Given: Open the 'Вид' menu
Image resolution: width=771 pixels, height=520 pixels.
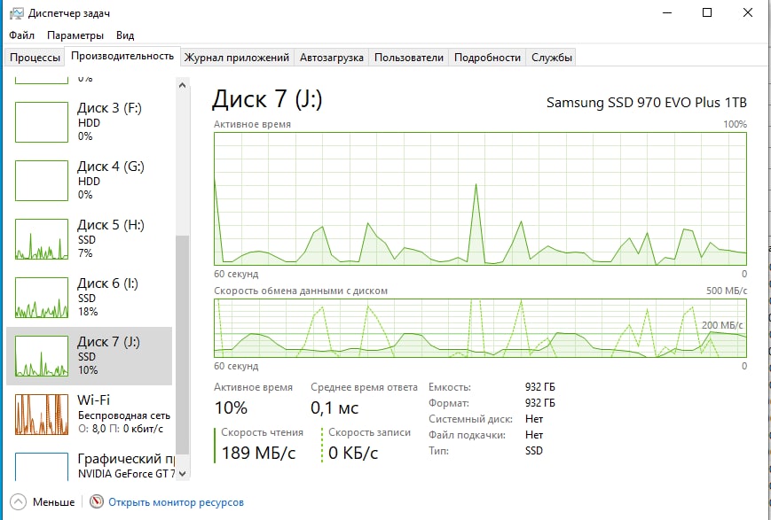Looking at the screenshot, I should [x=125, y=35].
